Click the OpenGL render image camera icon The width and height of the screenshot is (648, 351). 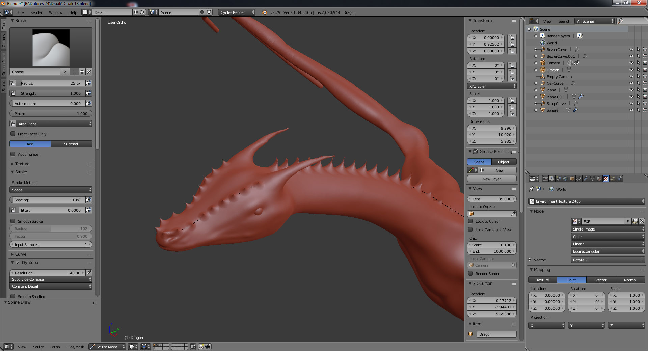coord(201,347)
